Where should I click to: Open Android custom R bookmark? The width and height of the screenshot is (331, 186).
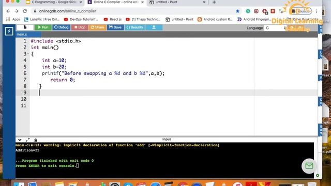point(215,20)
